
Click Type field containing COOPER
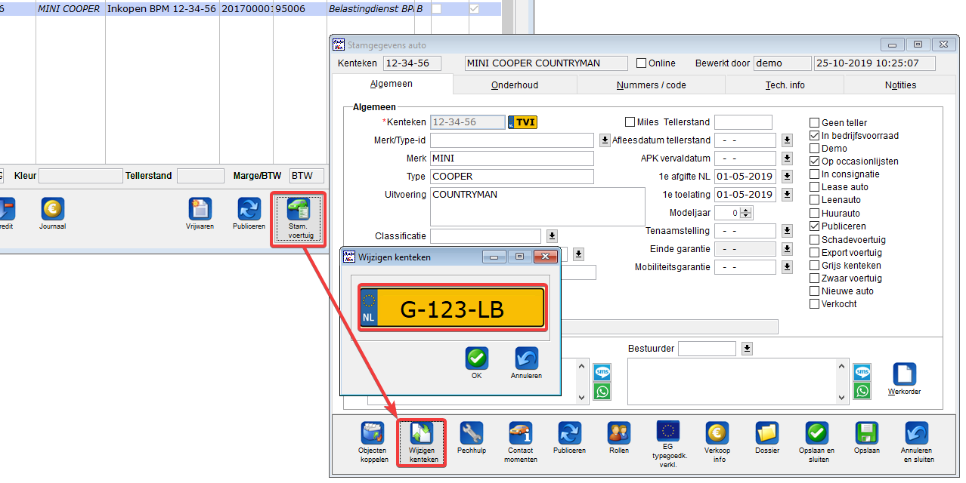pos(512,177)
